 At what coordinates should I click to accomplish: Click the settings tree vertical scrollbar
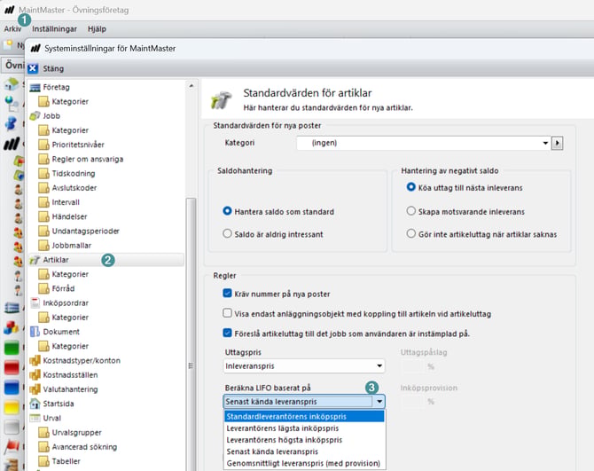[x=191, y=334]
